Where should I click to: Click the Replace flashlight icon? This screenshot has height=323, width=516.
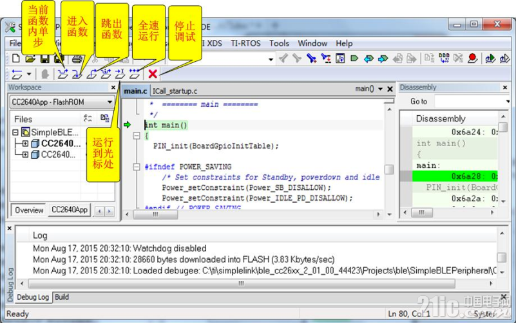point(326,59)
